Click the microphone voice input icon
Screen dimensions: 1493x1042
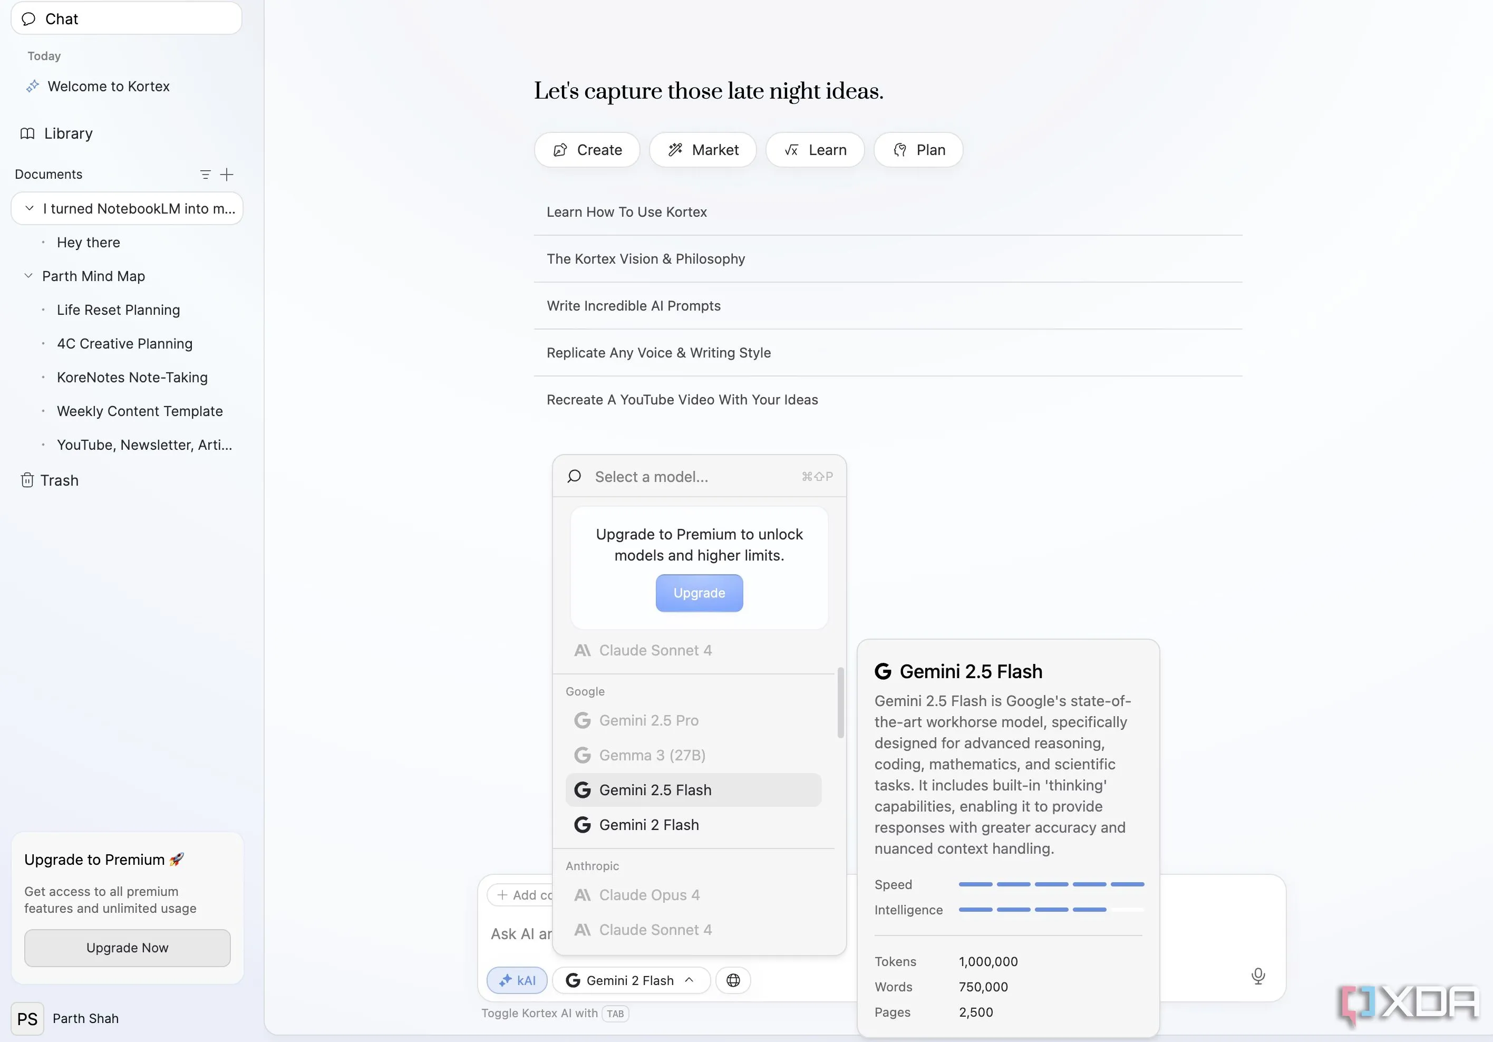(1257, 976)
